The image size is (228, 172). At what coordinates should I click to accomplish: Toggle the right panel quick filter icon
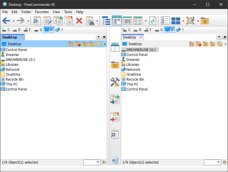tap(224, 162)
